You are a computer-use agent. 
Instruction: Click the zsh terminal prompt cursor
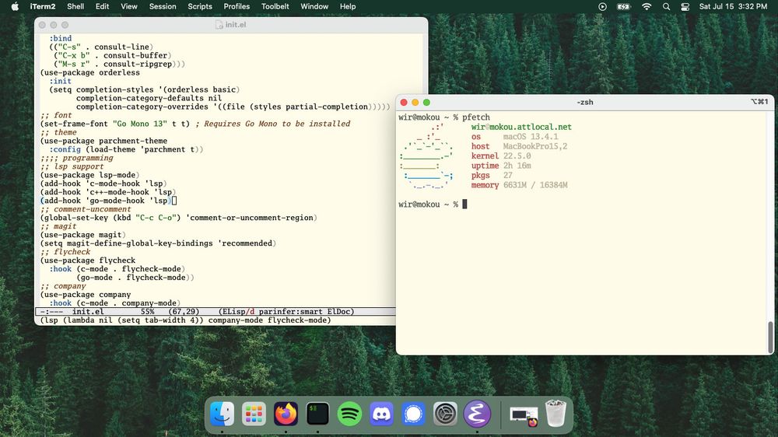pyautogui.click(x=464, y=205)
